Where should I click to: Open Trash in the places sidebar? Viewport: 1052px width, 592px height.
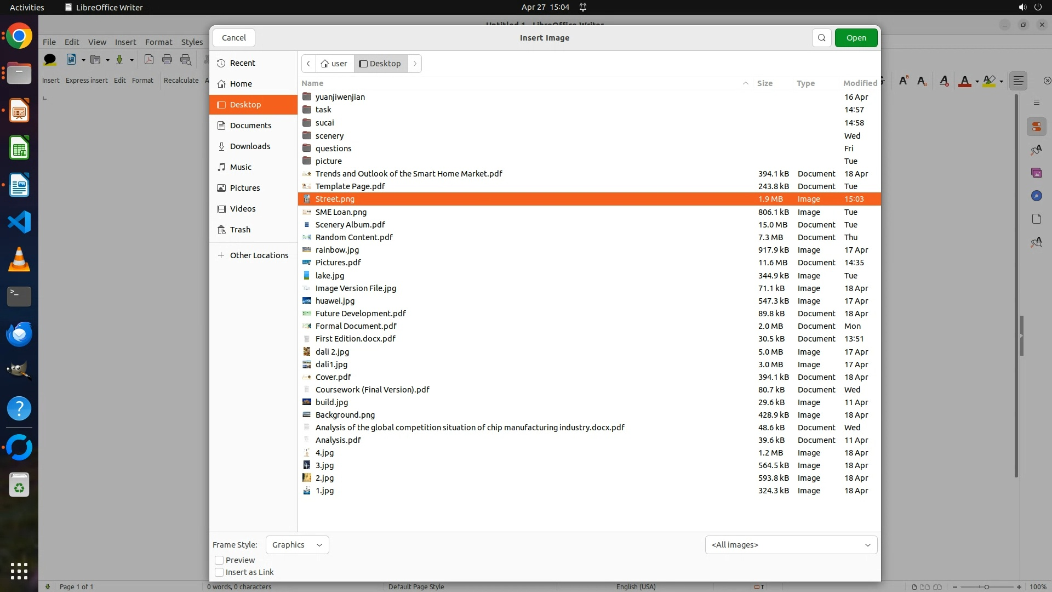coord(240,230)
